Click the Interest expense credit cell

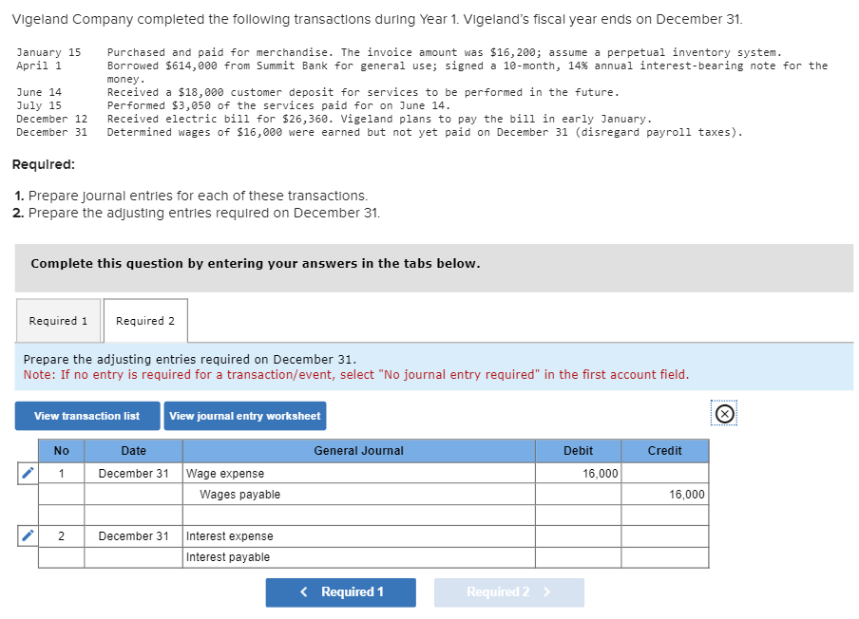[x=664, y=536]
